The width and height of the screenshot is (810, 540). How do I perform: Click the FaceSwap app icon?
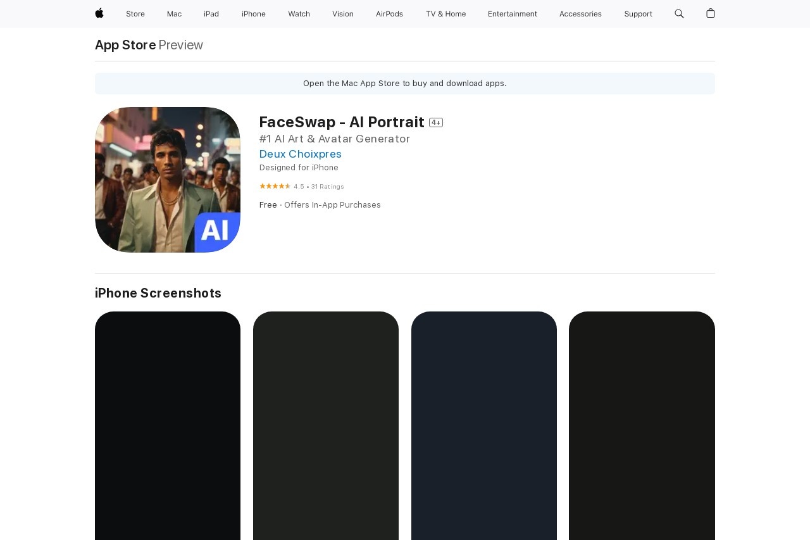pos(168,180)
